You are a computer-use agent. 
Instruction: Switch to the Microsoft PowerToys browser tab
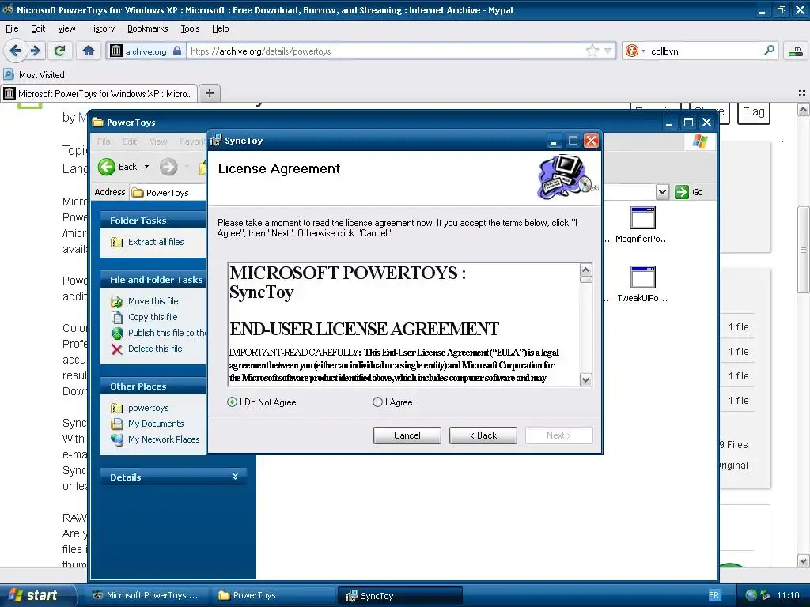click(99, 93)
